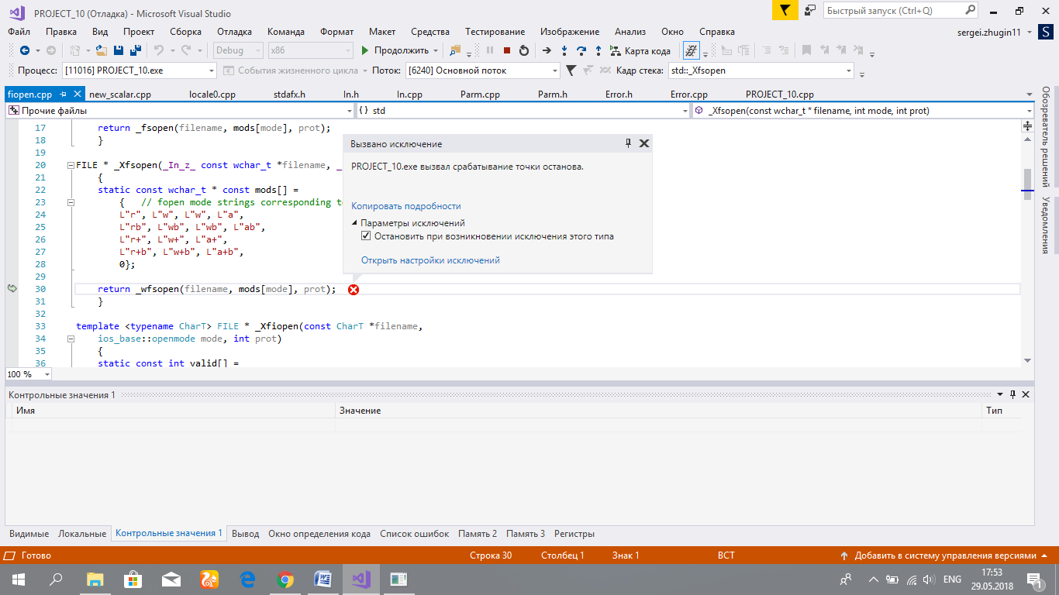Click the Quick Launch (Быстрый запуск) search field

click(x=892, y=11)
